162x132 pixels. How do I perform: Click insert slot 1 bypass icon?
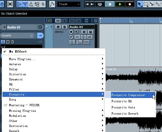[x=8, y=42]
